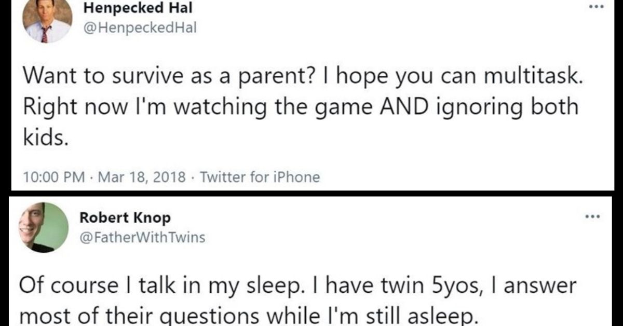Visit the @HenpeckedHal handle
This screenshot has width=623, height=326.
pos(138,28)
